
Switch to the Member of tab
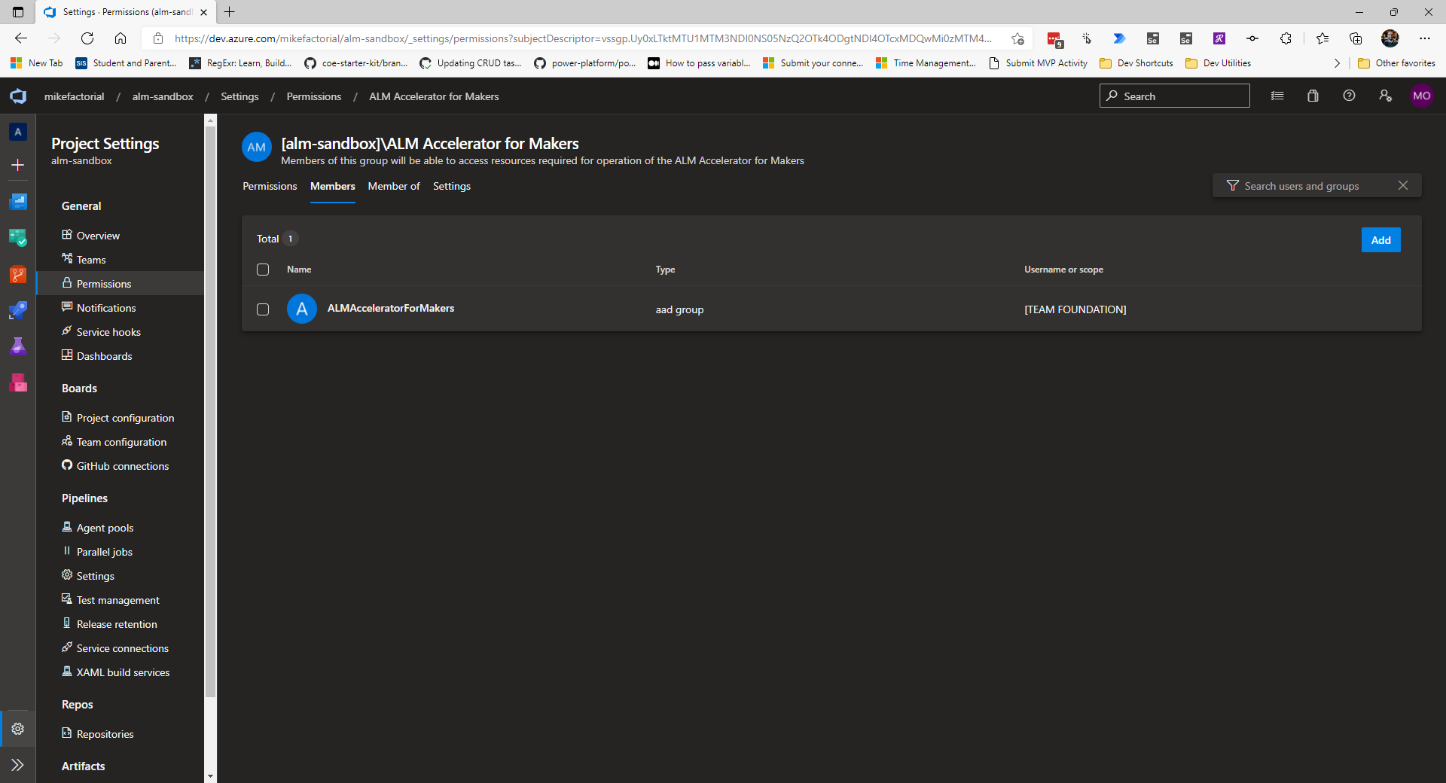coord(394,186)
